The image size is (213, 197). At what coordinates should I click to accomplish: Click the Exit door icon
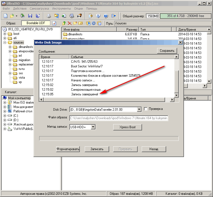(x=113, y=16)
